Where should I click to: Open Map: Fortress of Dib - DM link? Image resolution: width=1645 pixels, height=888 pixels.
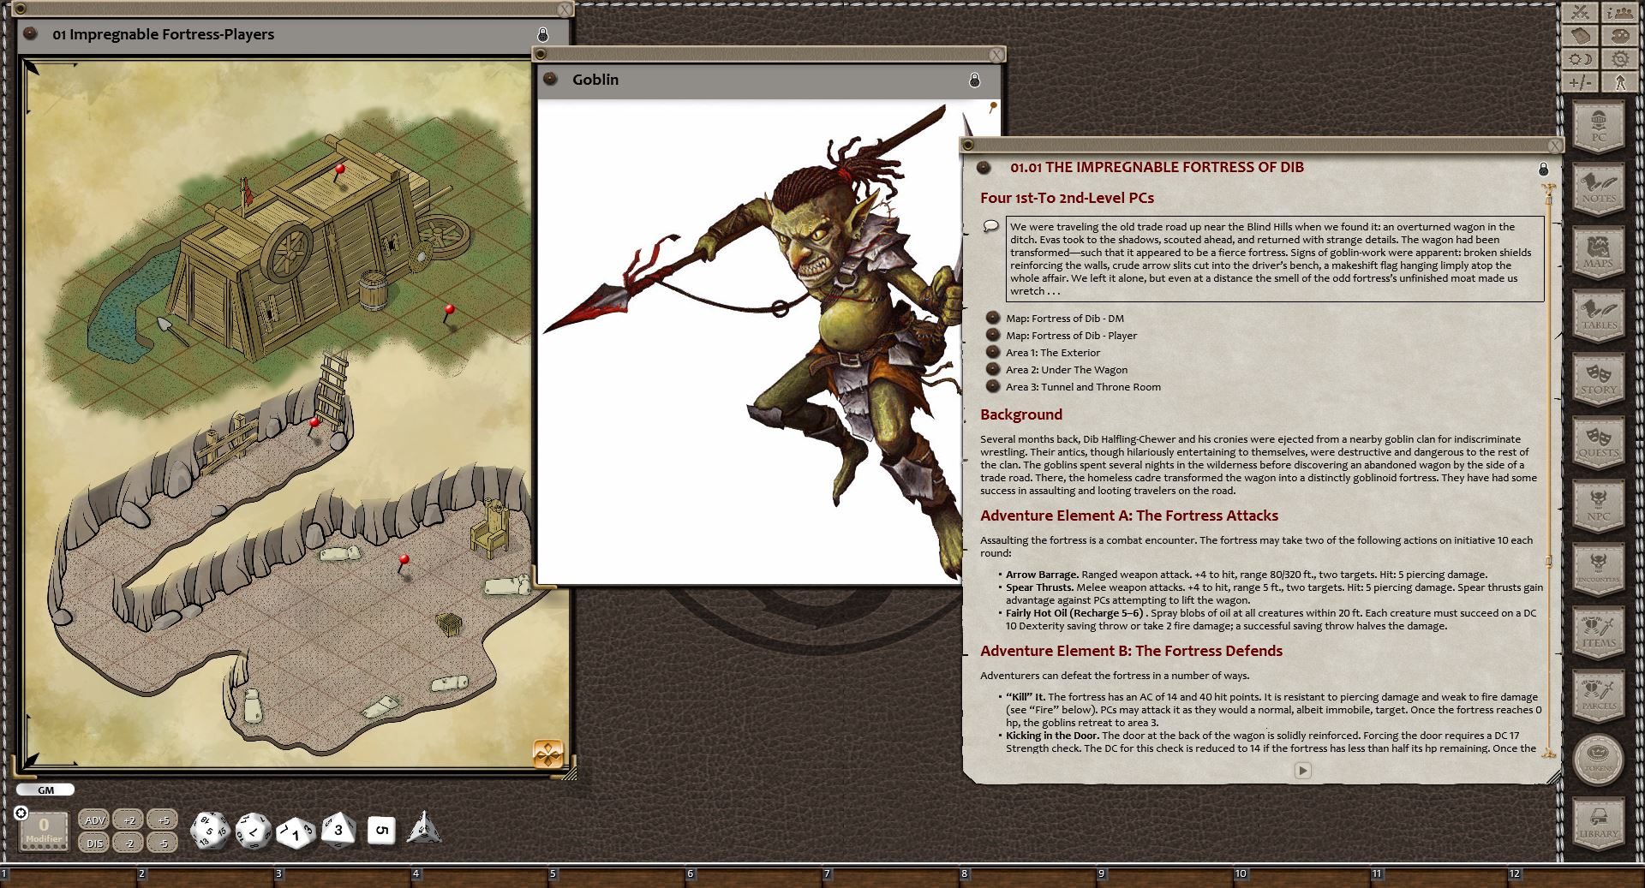tap(1064, 319)
